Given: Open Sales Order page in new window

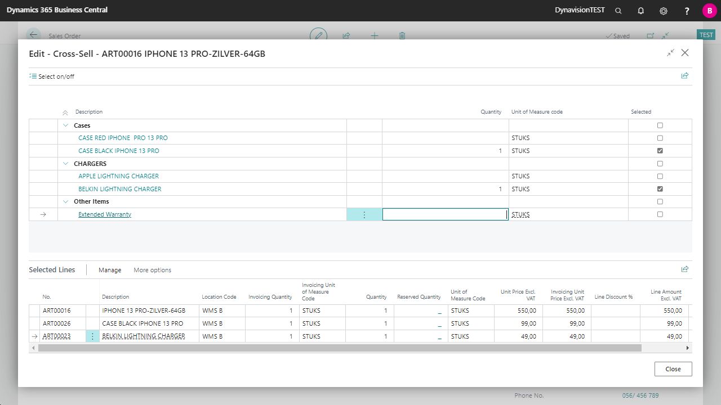Looking at the screenshot, I should [651, 35].
